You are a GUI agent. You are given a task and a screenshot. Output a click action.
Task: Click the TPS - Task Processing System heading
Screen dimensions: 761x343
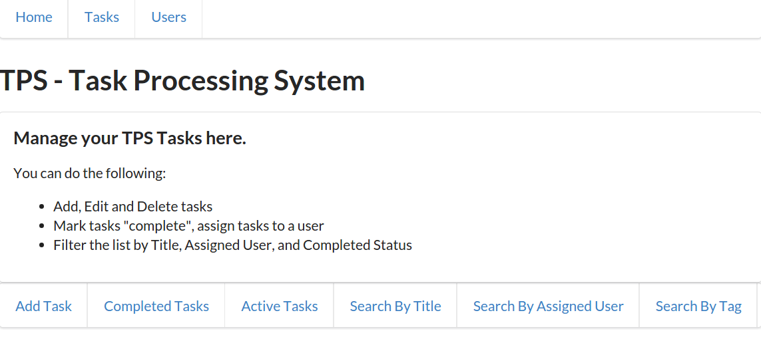tap(182, 81)
